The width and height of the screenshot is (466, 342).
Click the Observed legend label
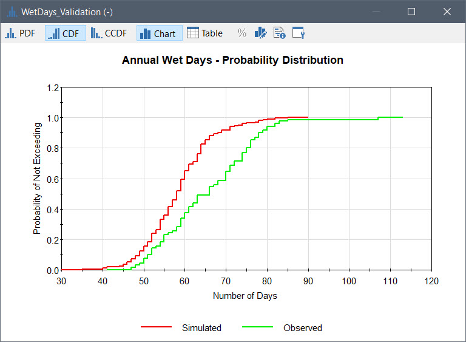click(x=303, y=327)
